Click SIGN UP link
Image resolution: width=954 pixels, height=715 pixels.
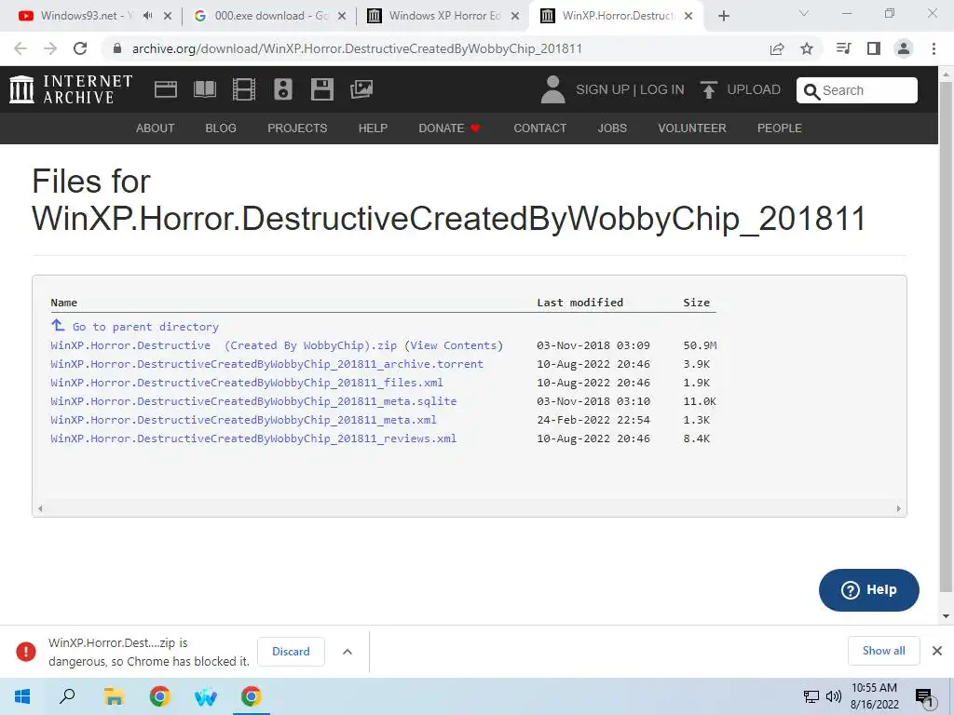tap(603, 89)
